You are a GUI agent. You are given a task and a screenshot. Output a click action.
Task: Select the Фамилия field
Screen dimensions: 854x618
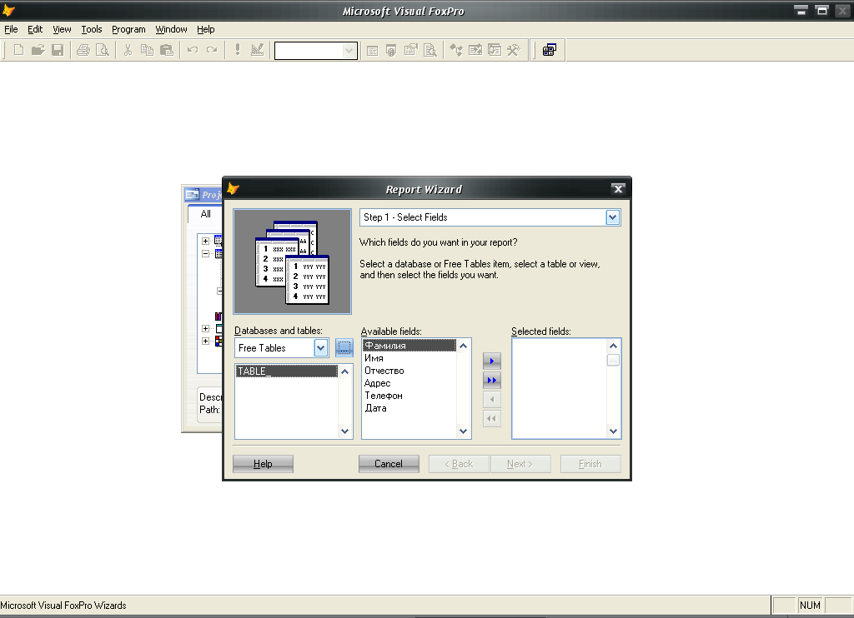[409, 346]
